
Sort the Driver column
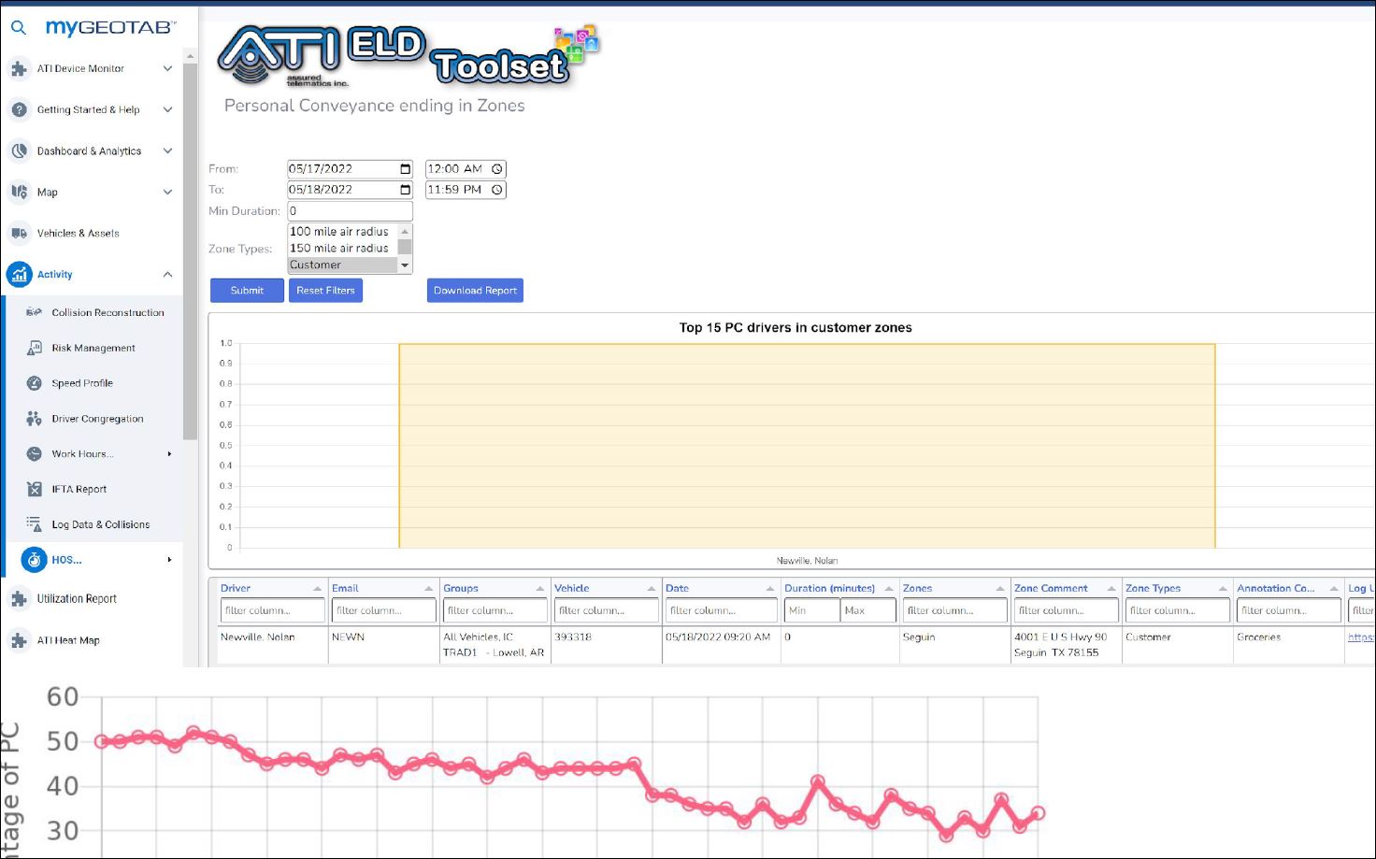317,589
